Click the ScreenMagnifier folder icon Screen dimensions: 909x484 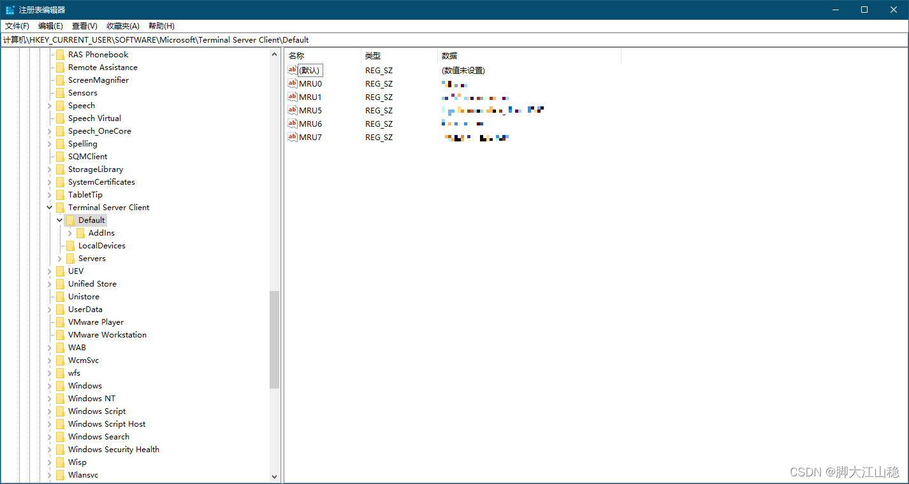[x=60, y=80]
